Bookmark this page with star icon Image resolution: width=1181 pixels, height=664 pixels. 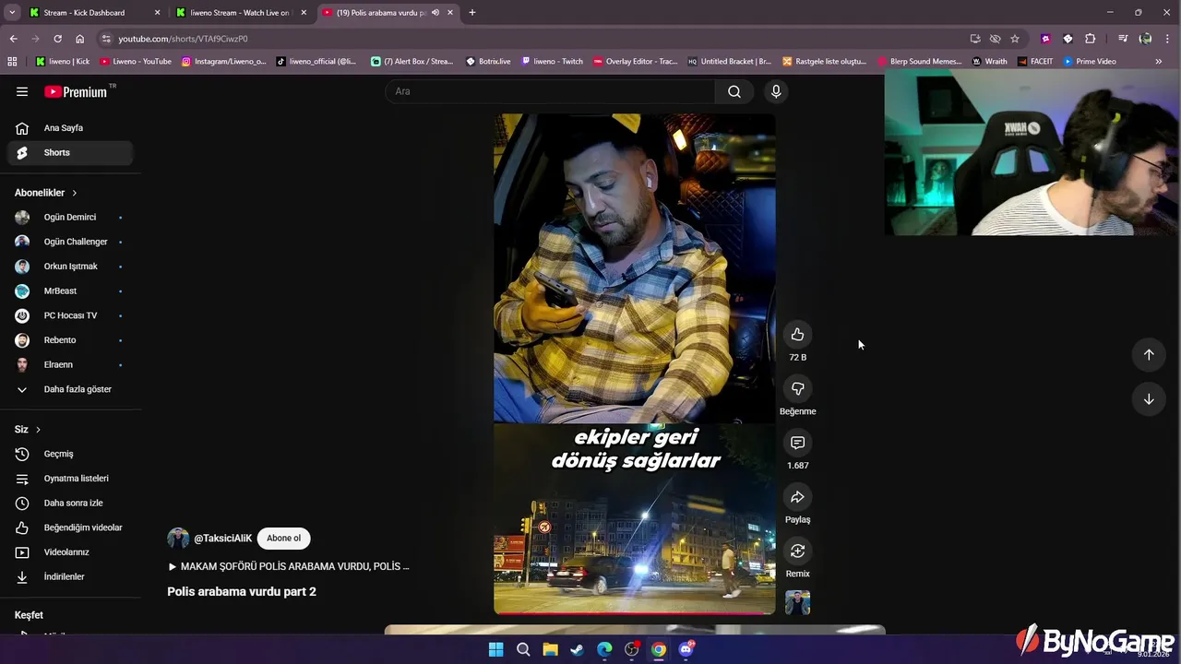(1015, 39)
